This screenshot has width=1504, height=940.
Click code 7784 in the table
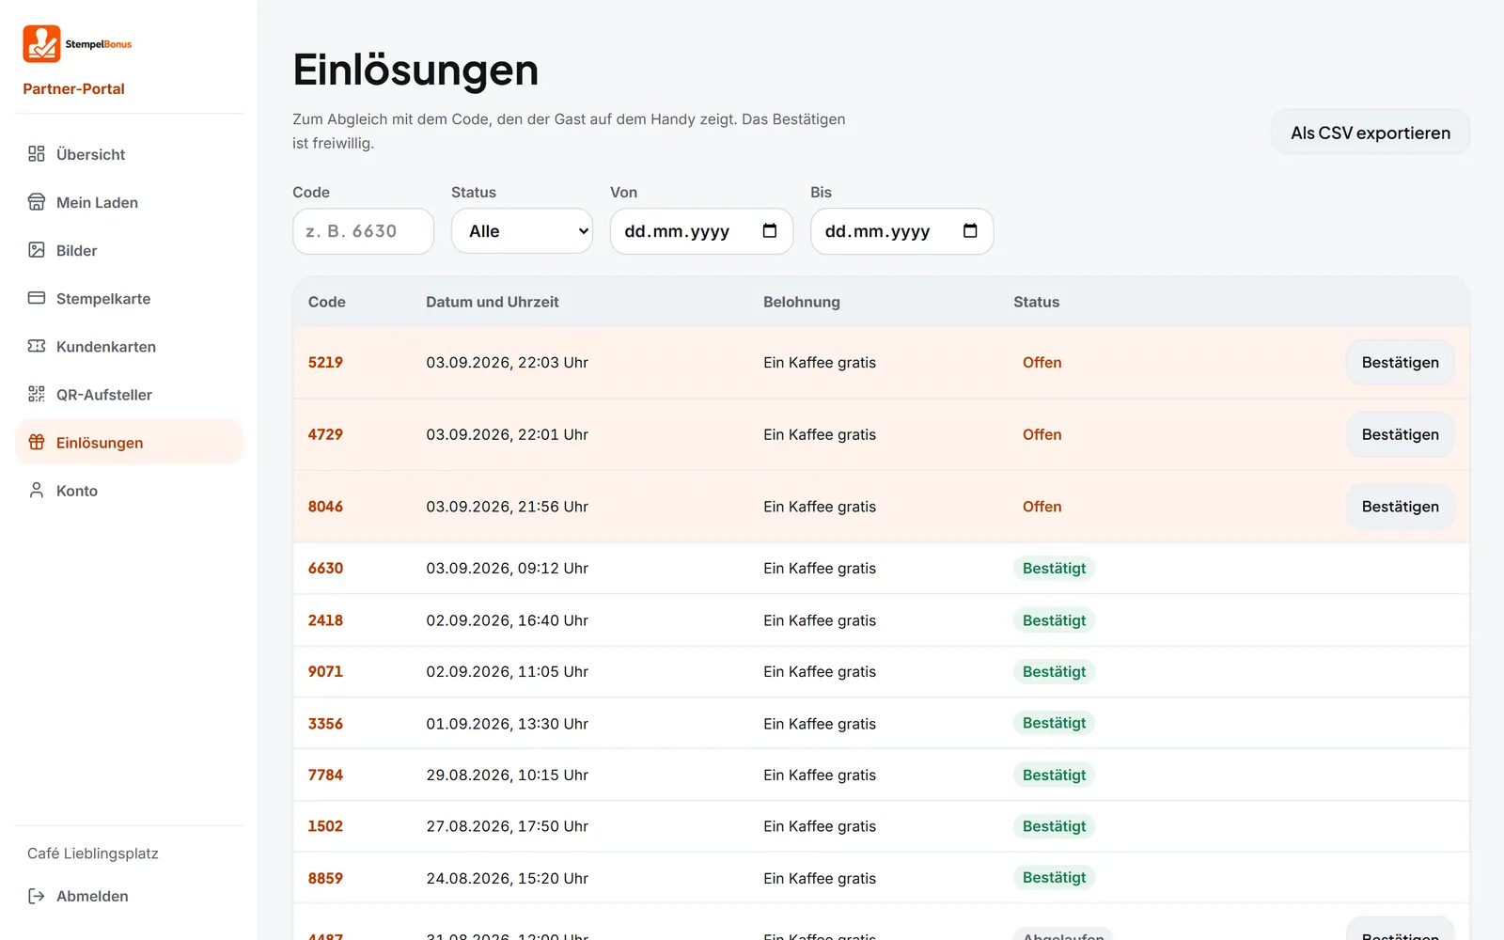tap(325, 775)
